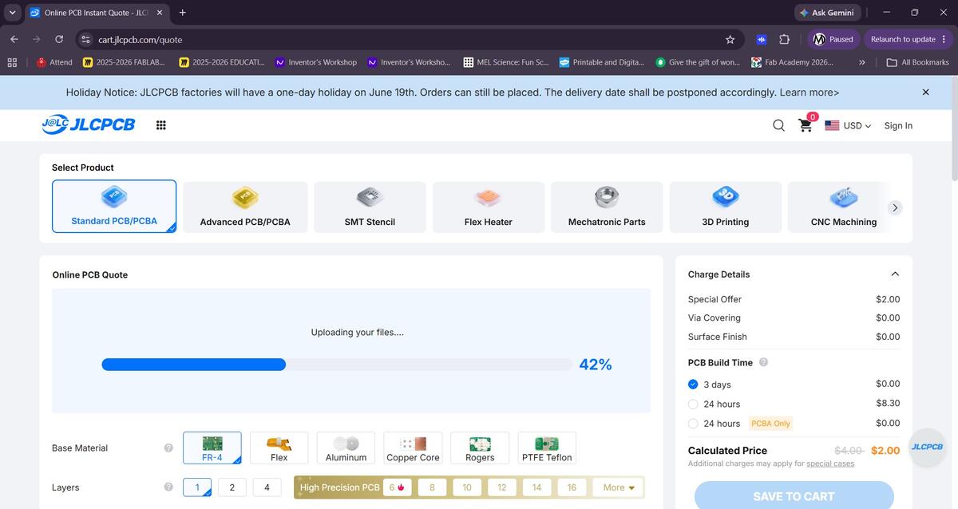This screenshot has height=509, width=958.
Task: Open the Learn more link in holiday notice
Action: 810,93
